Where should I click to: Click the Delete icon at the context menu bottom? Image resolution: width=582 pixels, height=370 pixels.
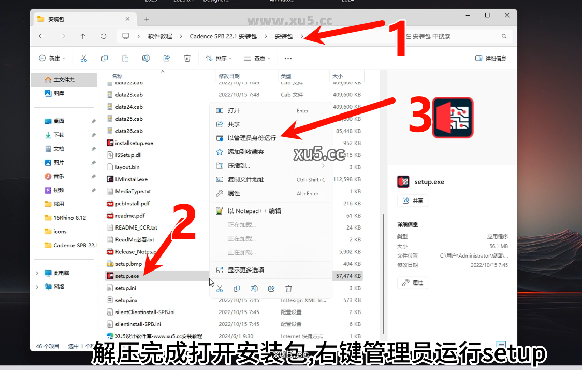(x=288, y=289)
